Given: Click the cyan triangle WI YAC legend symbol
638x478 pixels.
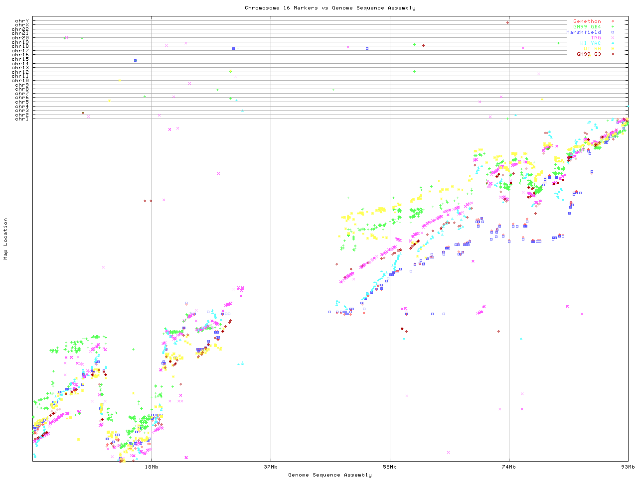Looking at the screenshot, I should coord(613,43).
